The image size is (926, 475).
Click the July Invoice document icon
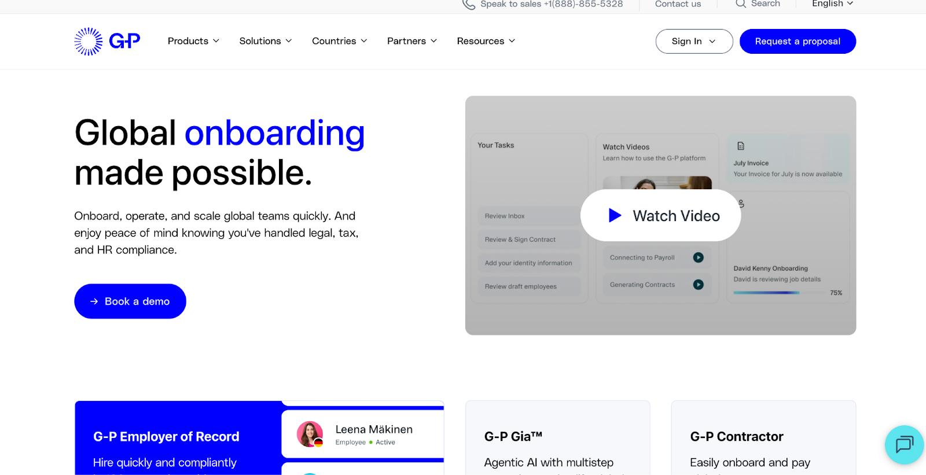click(x=741, y=146)
